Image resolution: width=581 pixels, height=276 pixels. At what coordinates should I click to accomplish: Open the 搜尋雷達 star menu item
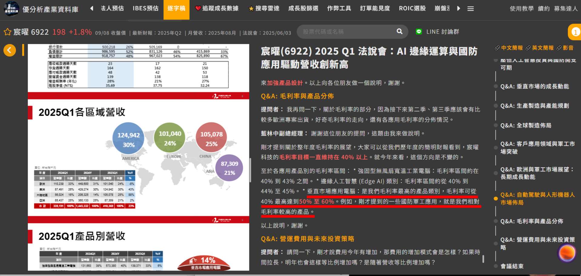point(264,8)
